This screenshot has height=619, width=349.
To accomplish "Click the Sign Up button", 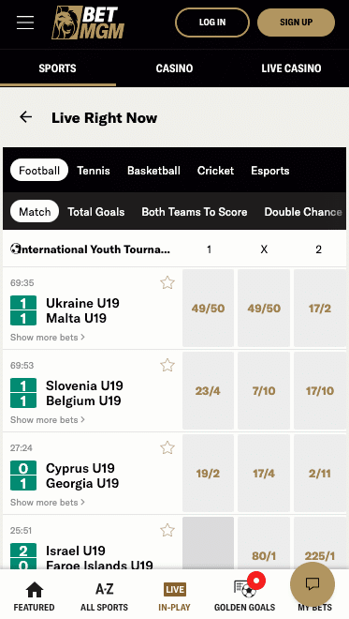I will (x=297, y=23).
